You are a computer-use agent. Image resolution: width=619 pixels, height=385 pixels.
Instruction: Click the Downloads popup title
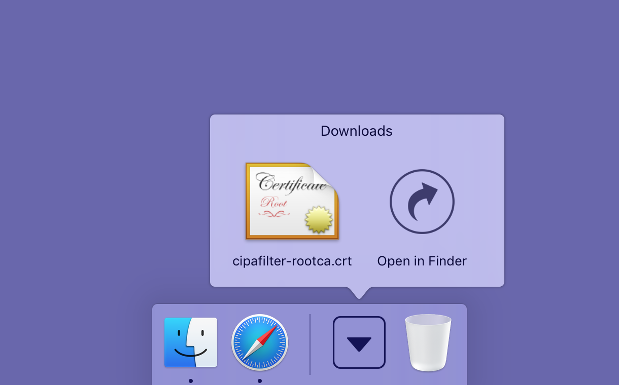[x=356, y=131]
